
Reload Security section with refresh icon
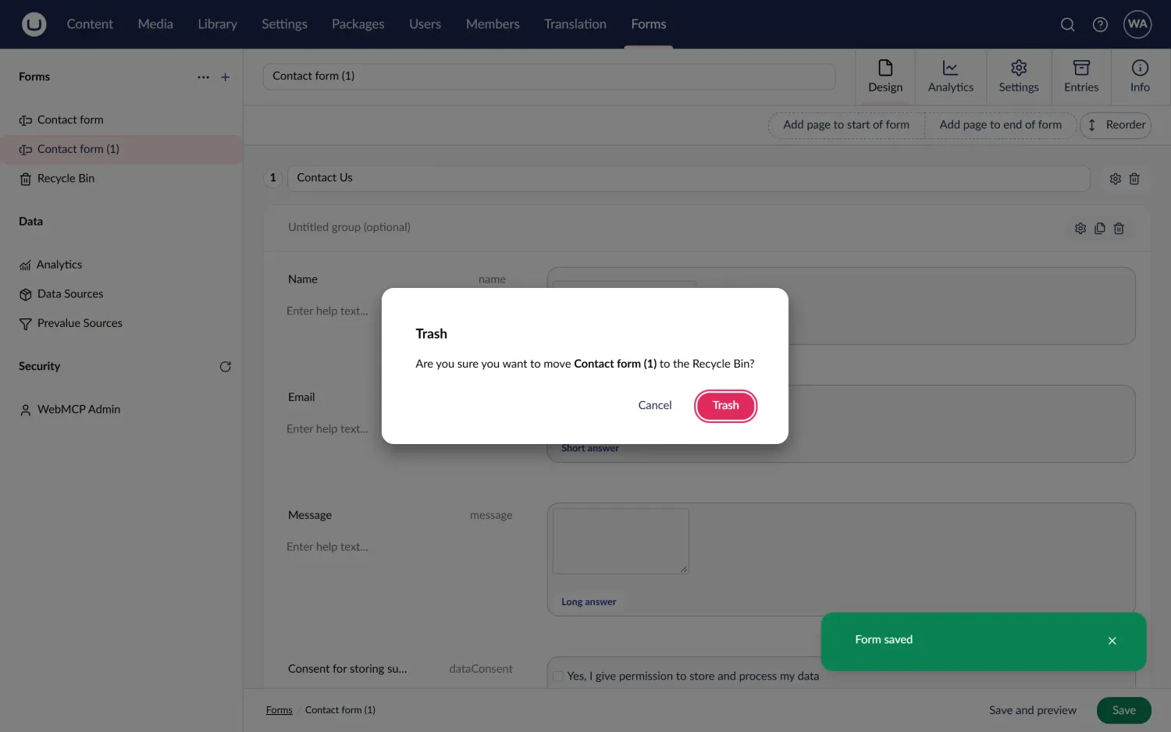(225, 367)
